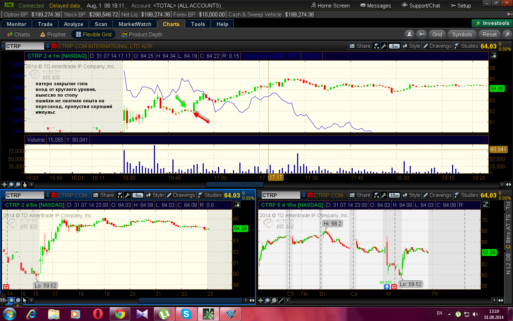Image resolution: width=513 pixels, height=321 pixels.
Task: Open quick study icon on top chart
Action: pos(377,46)
